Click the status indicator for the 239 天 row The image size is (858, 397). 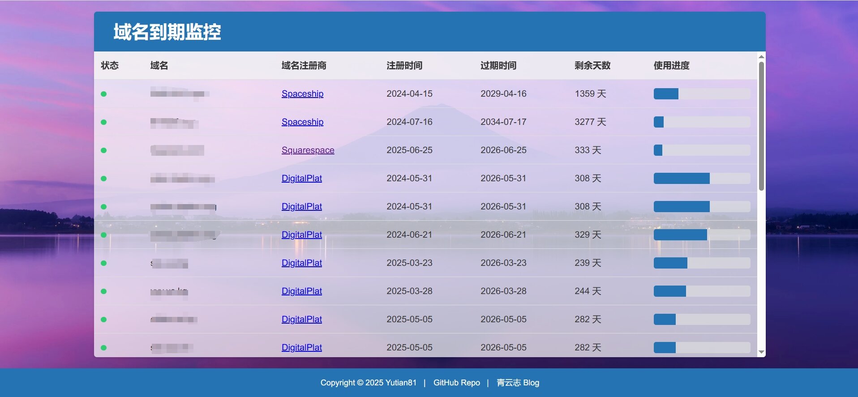pyautogui.click(x=103, y=263)
